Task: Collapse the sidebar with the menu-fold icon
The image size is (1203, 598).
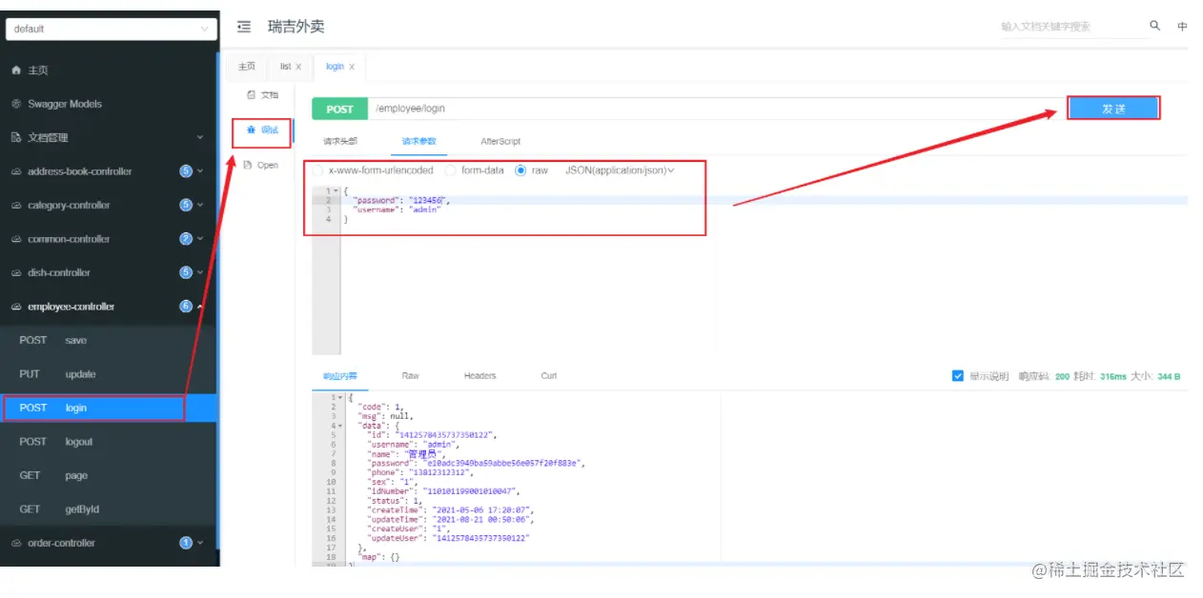Action: (x=244, y=27)
